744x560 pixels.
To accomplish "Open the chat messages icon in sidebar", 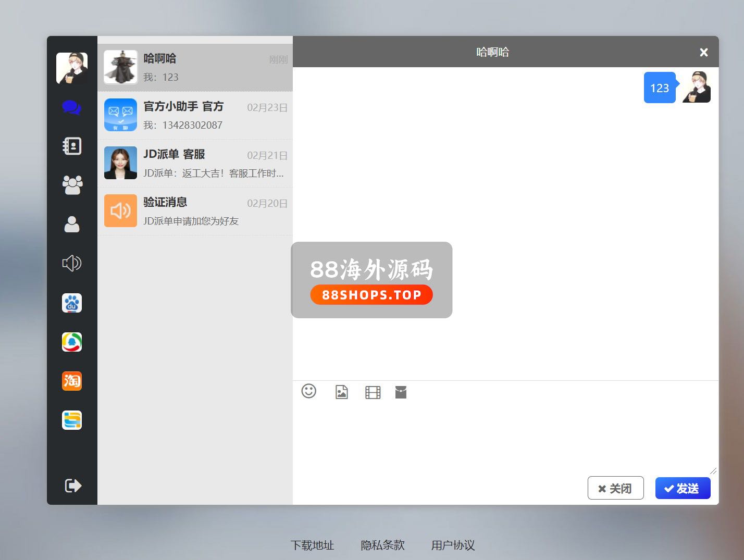I will (x=71, y=107).
